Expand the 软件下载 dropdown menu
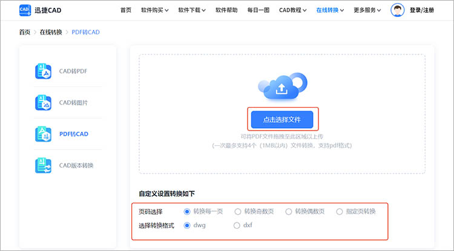This screenshot has height=251, width=454. (192, 10)
